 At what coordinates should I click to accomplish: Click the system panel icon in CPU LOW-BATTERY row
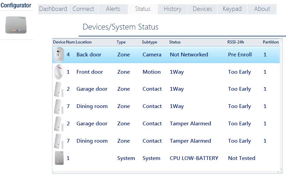tap(59, 158)
